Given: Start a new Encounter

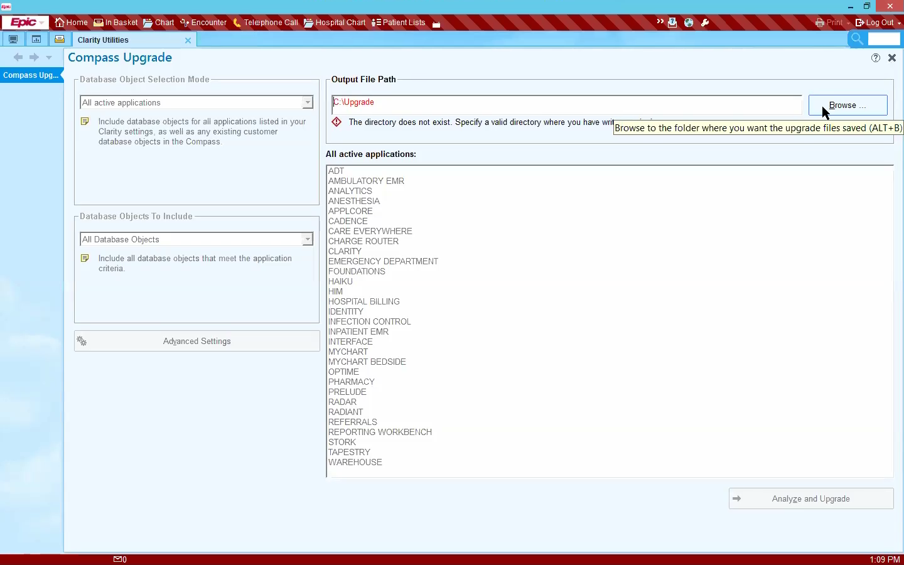Looking at the screenshot, I should coord(203,23).
